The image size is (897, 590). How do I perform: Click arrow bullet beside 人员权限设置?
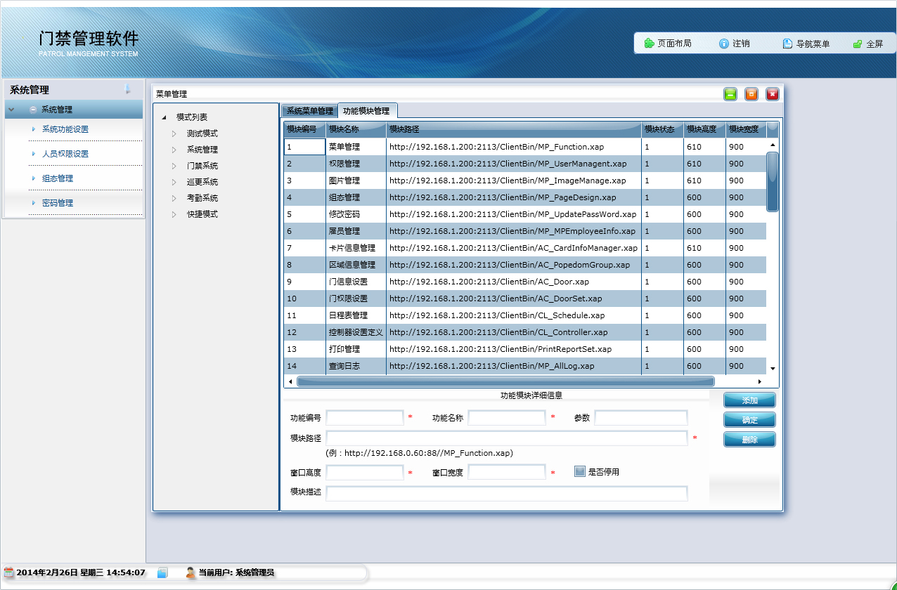tap(33, 154)
